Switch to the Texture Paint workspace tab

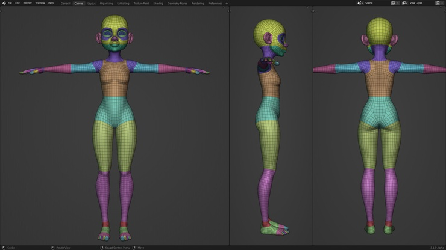[x=141, y=3]
